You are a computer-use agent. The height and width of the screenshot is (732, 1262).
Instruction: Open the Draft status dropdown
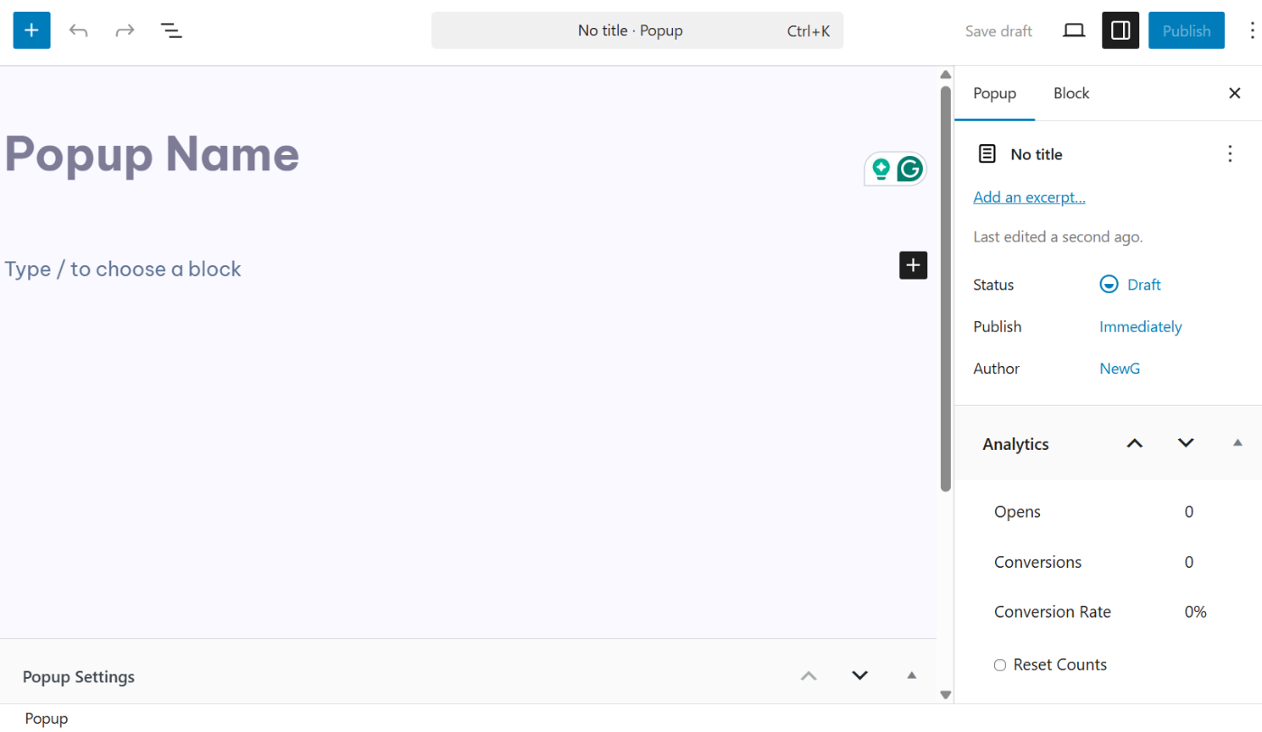coord(1130,285)
